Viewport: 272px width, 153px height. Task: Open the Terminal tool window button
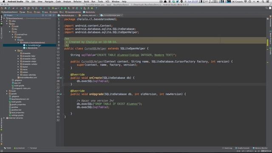32,148
